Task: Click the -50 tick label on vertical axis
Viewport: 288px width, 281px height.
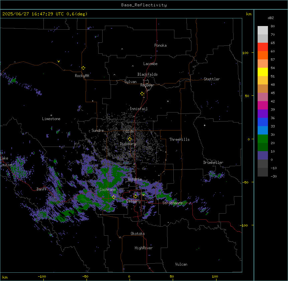Action: point(245,182)
